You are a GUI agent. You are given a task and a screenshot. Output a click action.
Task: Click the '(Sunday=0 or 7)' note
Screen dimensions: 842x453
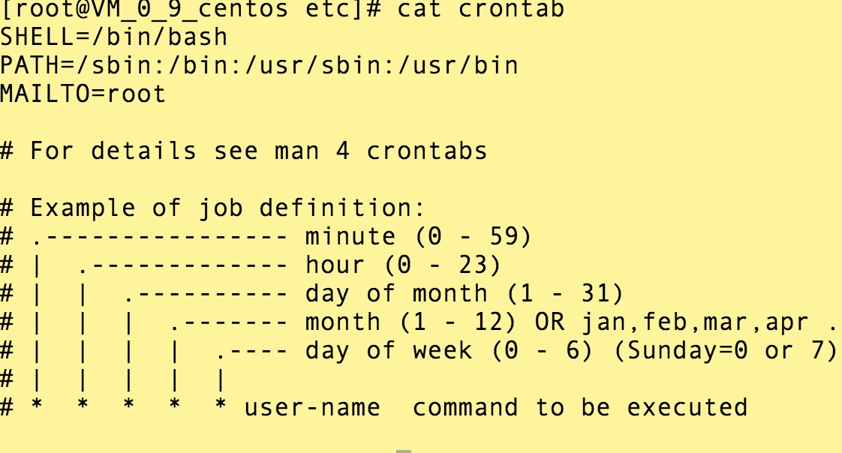[726, 351]
